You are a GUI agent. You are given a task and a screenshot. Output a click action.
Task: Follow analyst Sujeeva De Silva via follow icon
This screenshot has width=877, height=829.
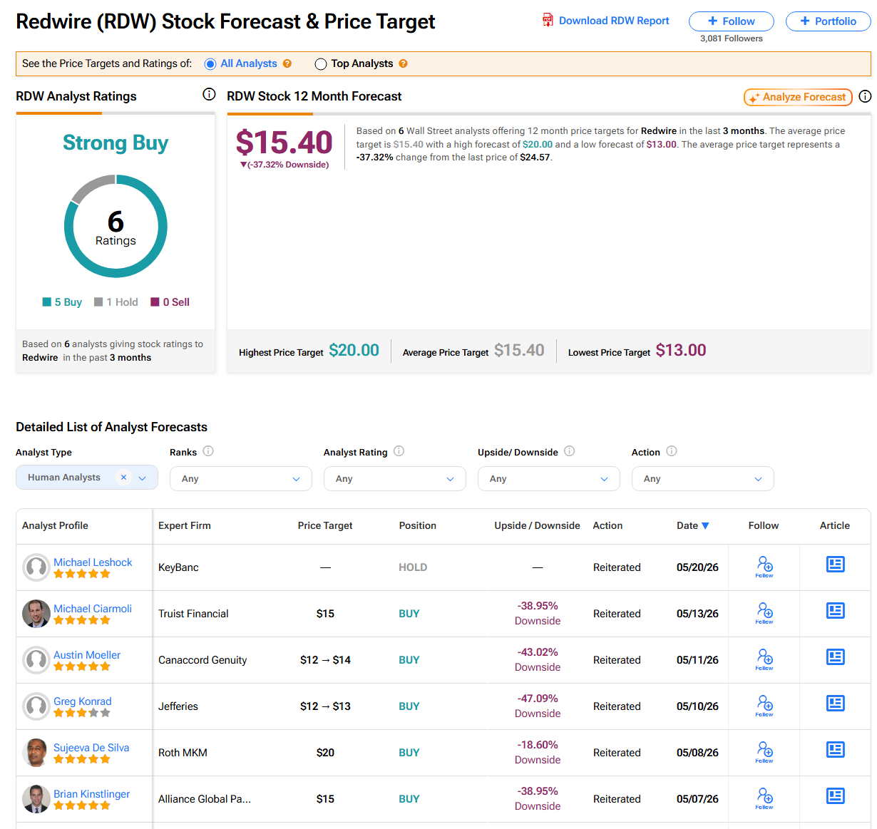(764, 752)
